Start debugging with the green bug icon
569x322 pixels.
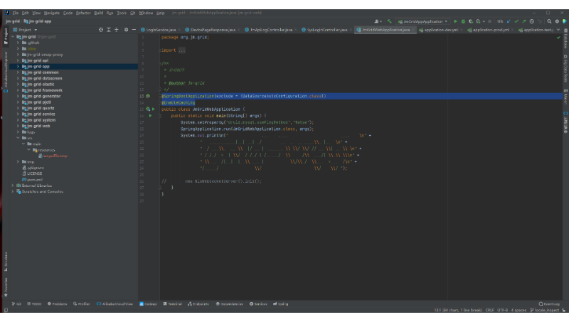pos(463,21)
